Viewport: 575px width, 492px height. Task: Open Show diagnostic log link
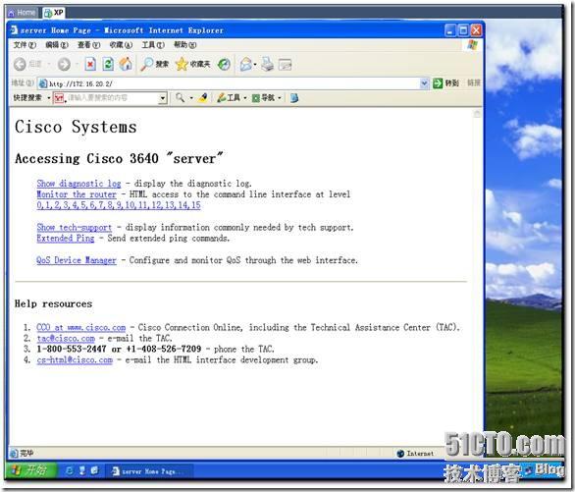pyautogui.click(x=78, y=184)
